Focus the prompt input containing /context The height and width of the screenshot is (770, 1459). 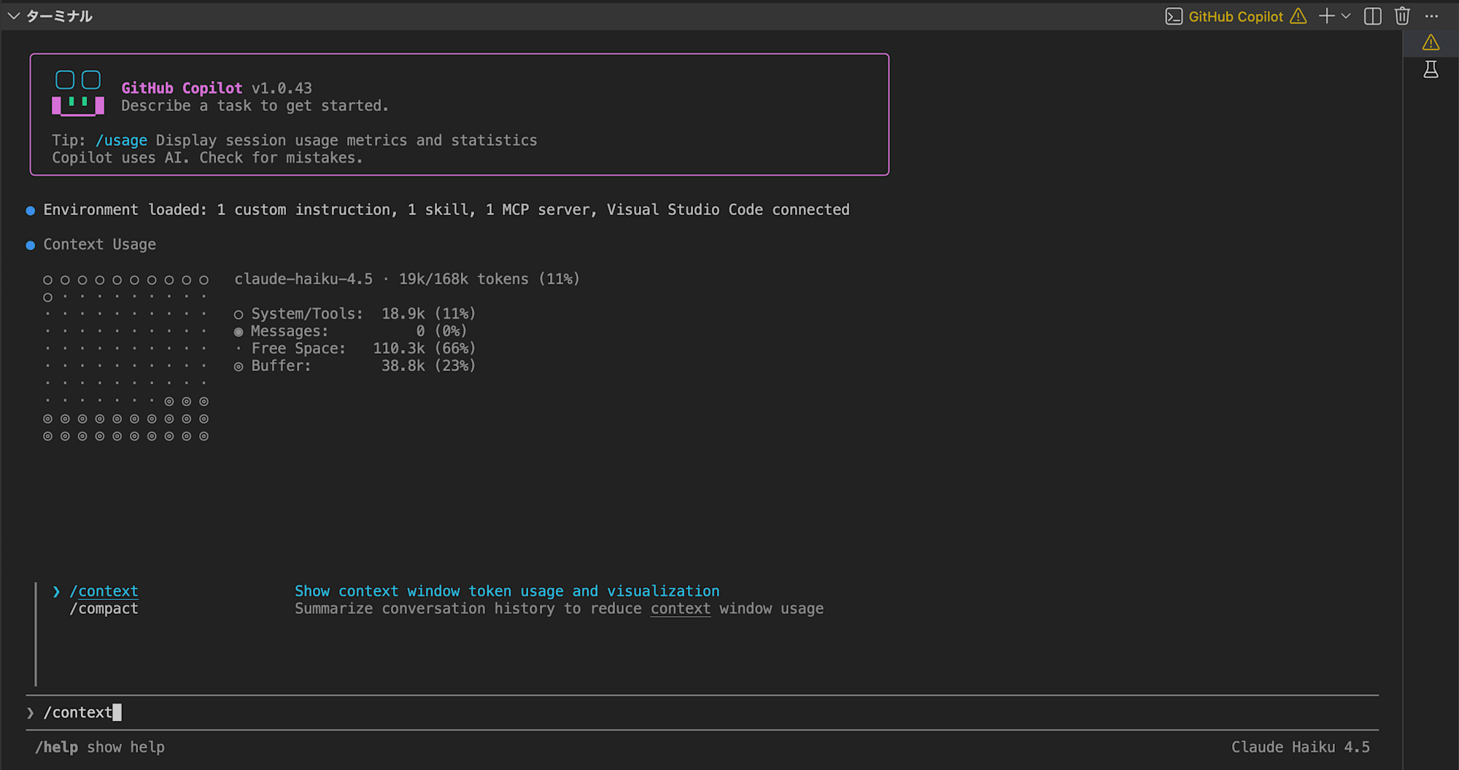(x=702, y=712)
